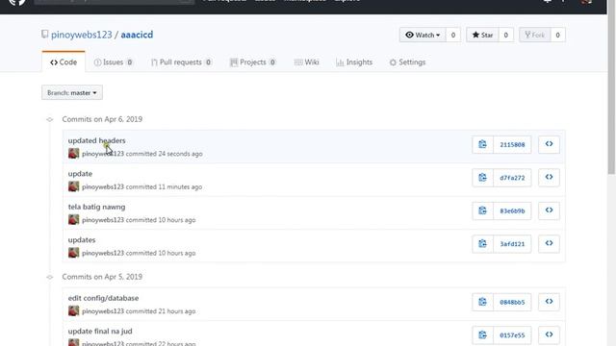Browse repository at commit 0157e55

pyautogui.click(x=549, y=335)
